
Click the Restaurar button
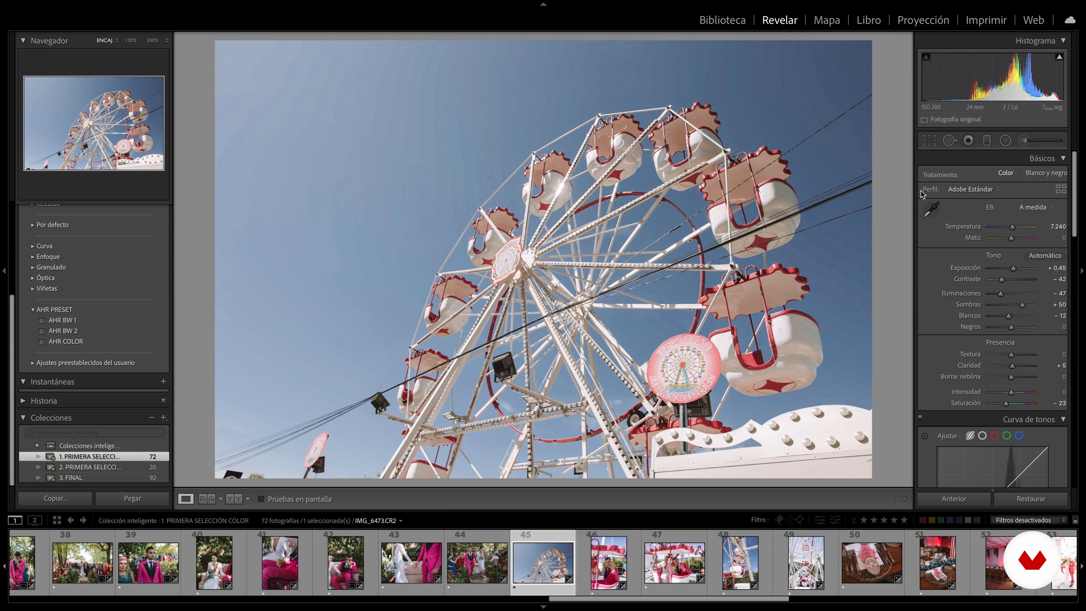click(x=1031, y=499)
